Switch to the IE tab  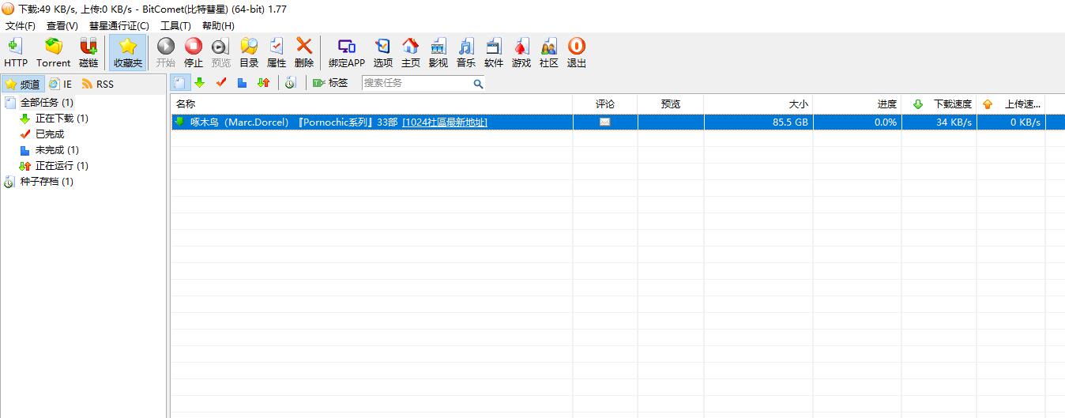point(60,84)
